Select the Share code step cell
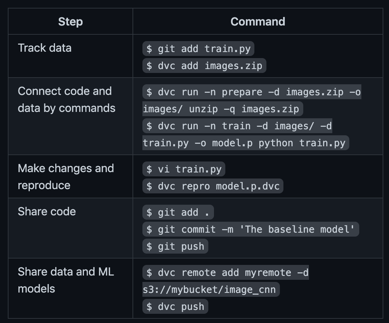The image size is (389, 323). [x=71, y=228]
